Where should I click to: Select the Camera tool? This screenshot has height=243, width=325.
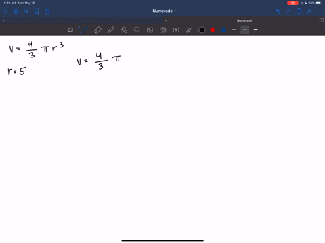coord(163,30)
